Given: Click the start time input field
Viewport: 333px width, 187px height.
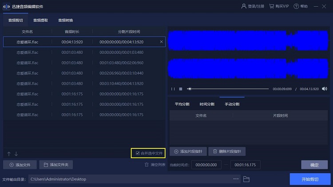Looking at the screenshot, I should [x=206, y=165].
